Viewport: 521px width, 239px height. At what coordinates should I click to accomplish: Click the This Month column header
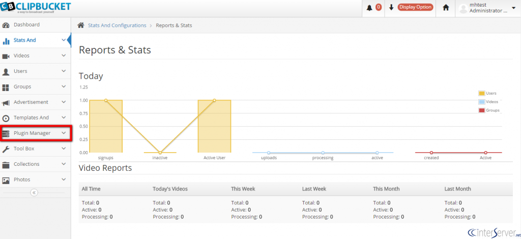pyautogui.click(x=386, y=189)
